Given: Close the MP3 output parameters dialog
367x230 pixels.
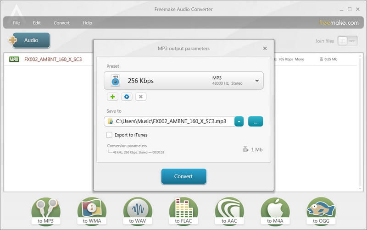Looking at the screenshot, I should pos(265,49).
